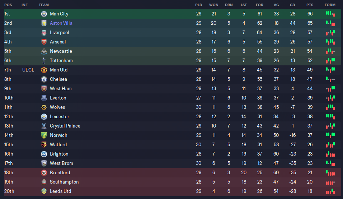This screenshot has width=343, height=199.
Task: Click the Wolves club logo
Action: pyautogui.click(x=44, y=107)
